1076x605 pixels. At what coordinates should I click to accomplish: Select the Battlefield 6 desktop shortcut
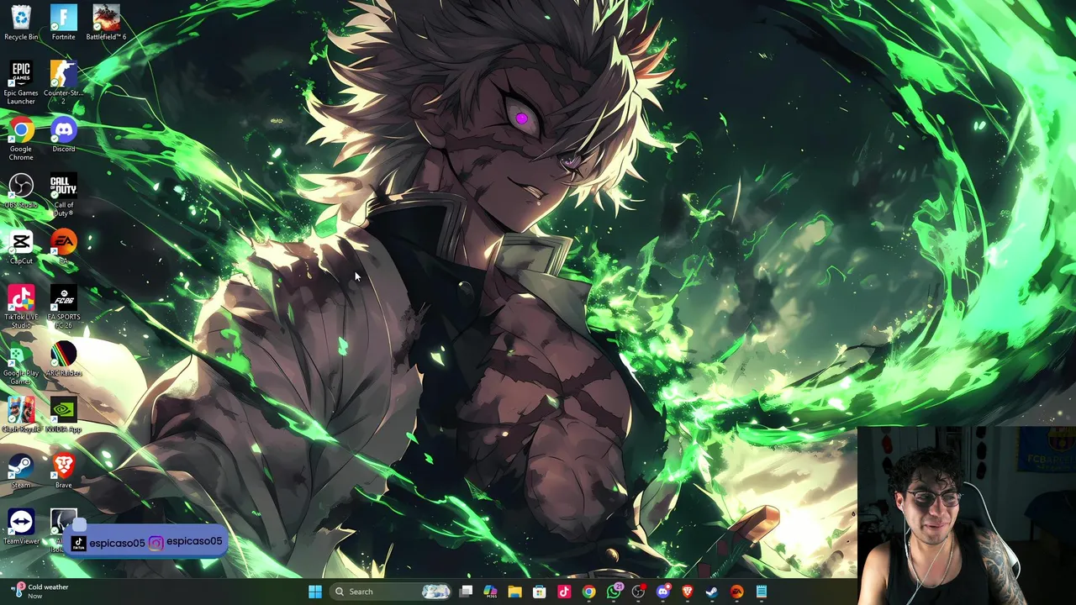coord(106,23)
